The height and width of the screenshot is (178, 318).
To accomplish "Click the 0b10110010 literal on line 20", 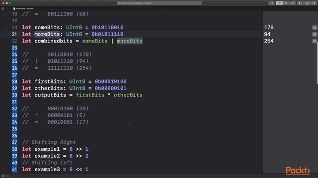I will coord(107,28).
